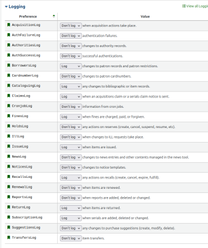This screenshot has height=248, width=208.
Task: Open NewsLog value dropdown
Action: point(70,158)
